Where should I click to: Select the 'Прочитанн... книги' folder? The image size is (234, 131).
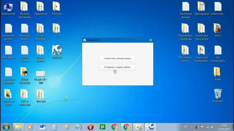click(x=186, y=54)
